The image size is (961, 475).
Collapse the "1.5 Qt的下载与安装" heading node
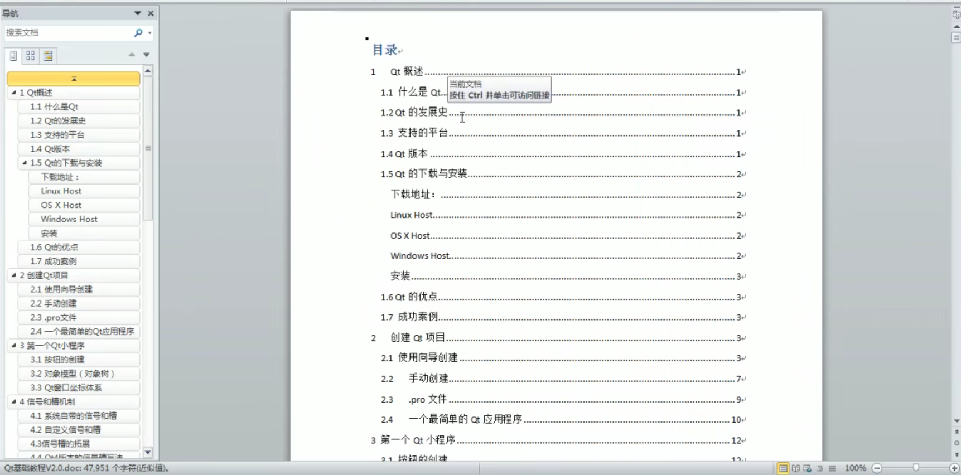click(24, 163)
